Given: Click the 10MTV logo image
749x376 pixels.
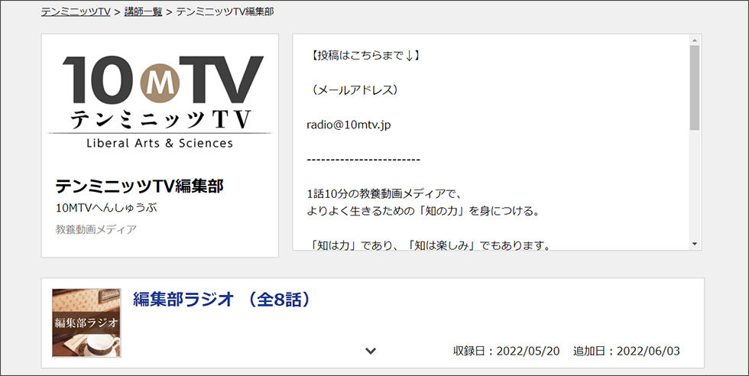Looking at the screenshot, I should tap(160, 102).
